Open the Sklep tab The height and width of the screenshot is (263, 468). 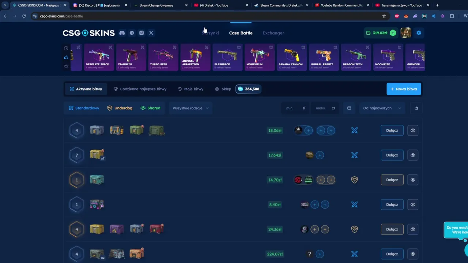[x=223, y=89]
